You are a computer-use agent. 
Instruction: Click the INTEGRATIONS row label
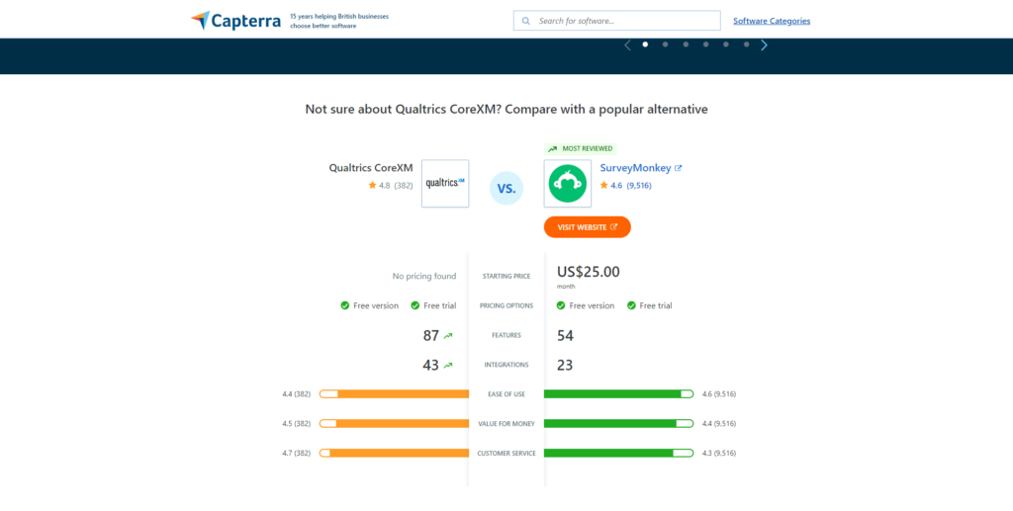tap(506, 365)
